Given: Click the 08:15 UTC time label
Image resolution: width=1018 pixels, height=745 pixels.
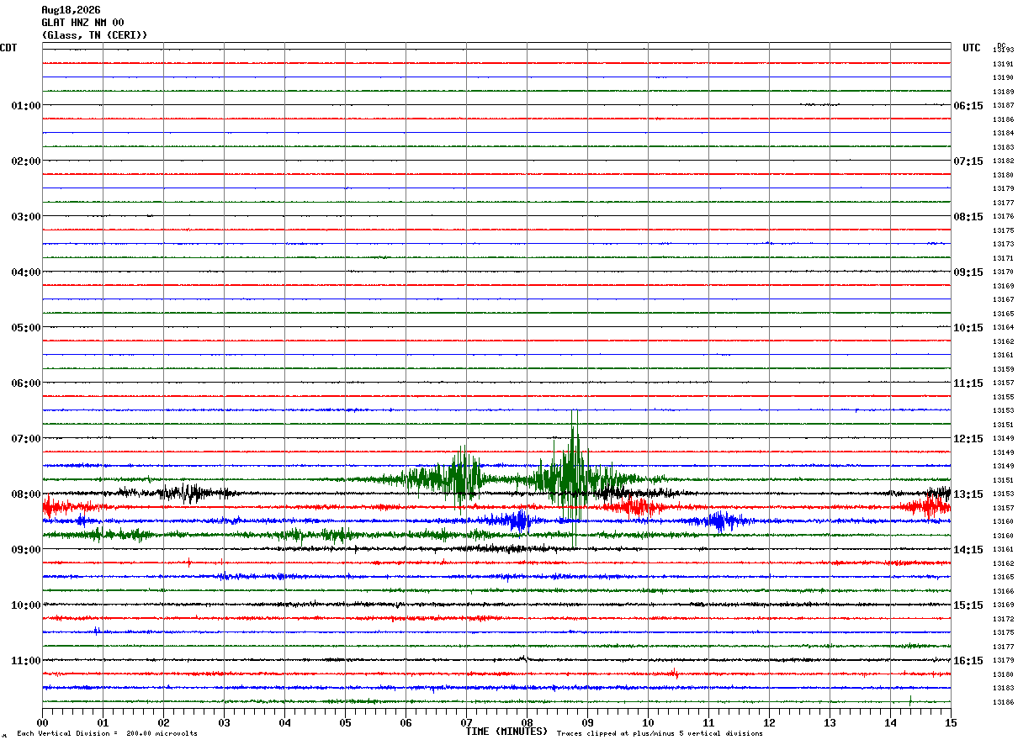Looking at the screenshot, I should tap(968, 217).
